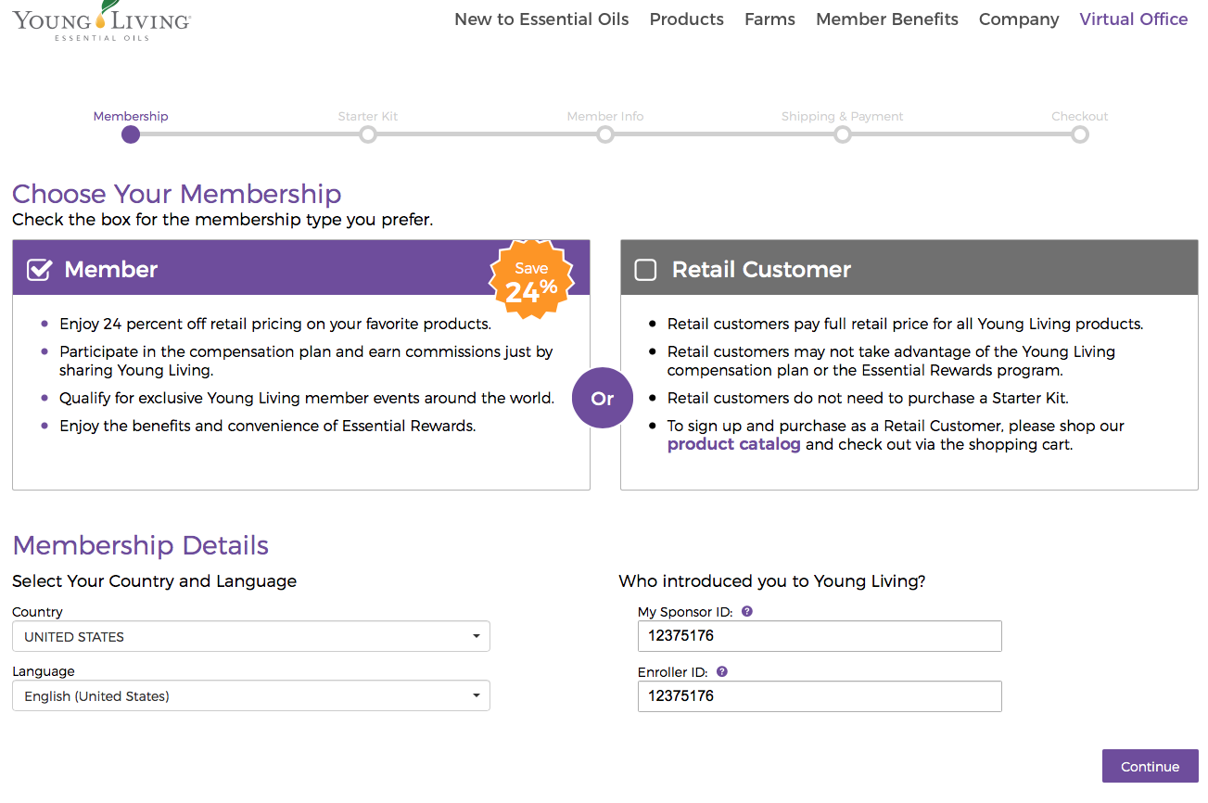This screenshot has width=1208, height=803.
Task: Select the Member Info step circle
Action: click(605, 134)
